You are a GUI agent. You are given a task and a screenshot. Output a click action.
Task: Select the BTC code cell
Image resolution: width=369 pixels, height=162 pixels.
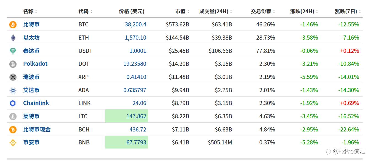point(83,24)
